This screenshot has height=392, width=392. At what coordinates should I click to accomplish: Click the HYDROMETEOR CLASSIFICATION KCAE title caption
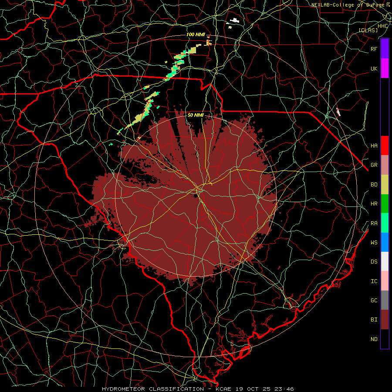pos(198,389)
